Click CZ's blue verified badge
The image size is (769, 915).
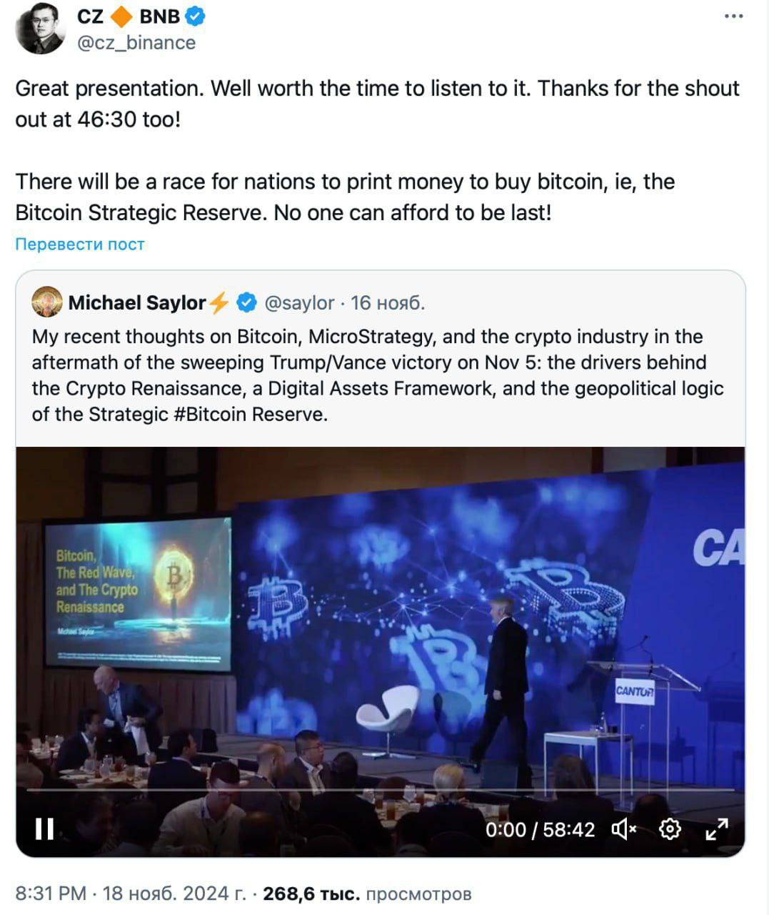point(195,16)
